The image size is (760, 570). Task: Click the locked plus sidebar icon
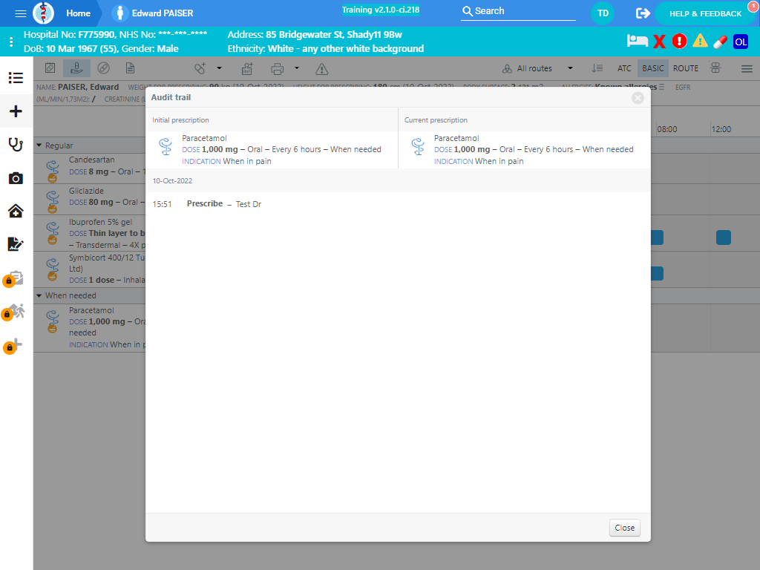[13, 344]
